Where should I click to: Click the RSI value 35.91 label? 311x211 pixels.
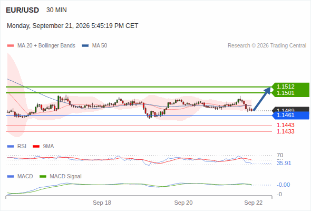pyautogui.click(x=284, y=163)
